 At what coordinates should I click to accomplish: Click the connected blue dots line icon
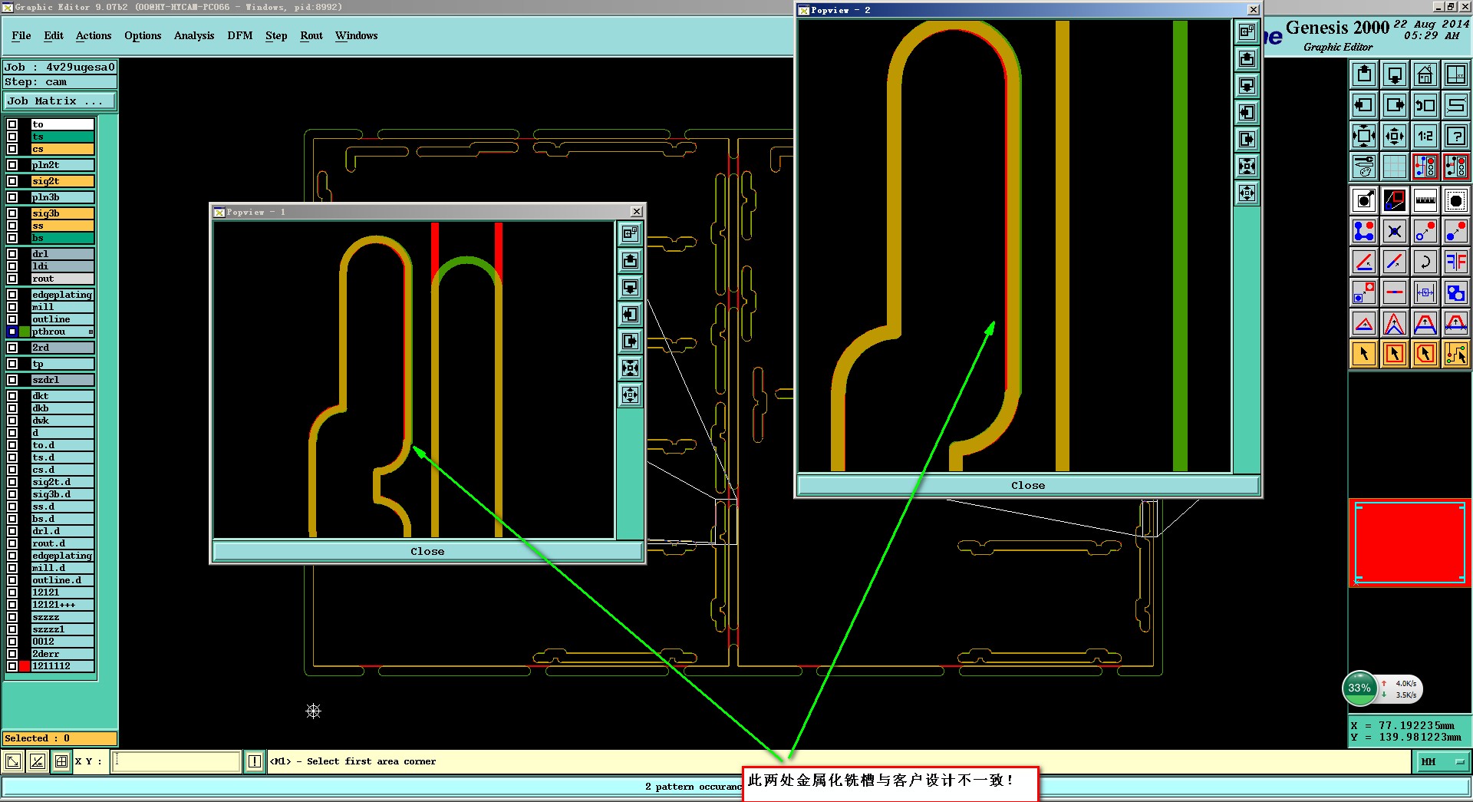1363,231
